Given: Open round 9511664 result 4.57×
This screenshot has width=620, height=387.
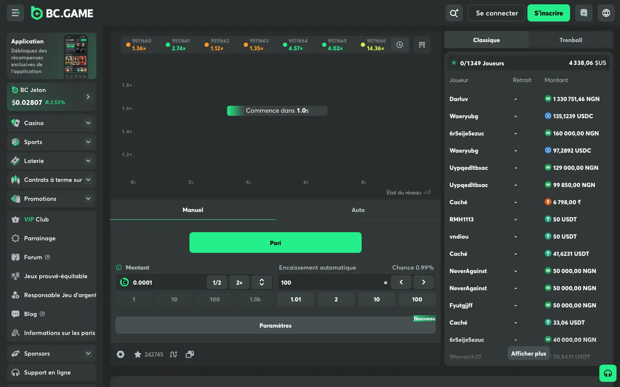Looking at the screenshot, I should 295,45.
